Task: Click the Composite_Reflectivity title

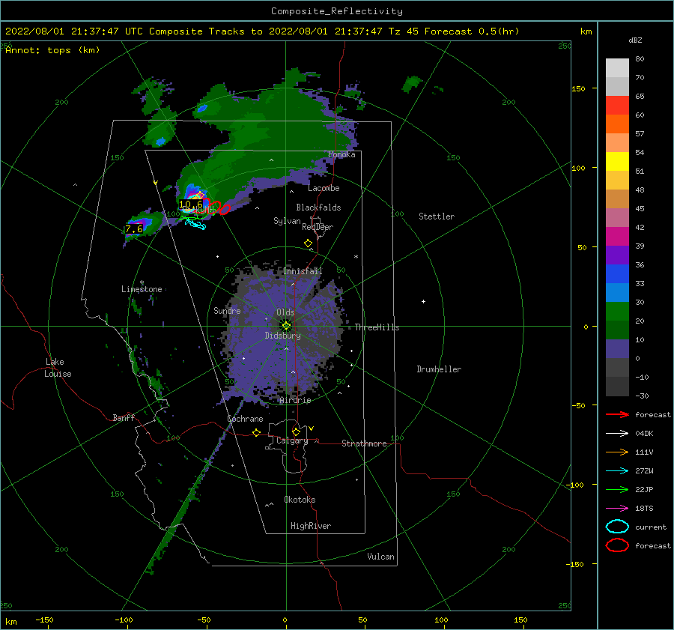Action: (337, 11)
